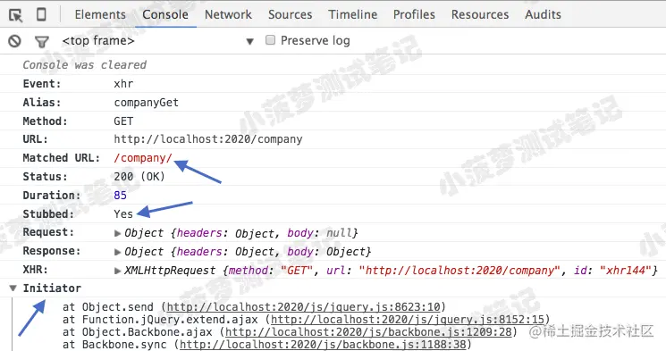Click the Matched URL value /company/
Screen dimensions: 666x351
click(x=143, y=158)
